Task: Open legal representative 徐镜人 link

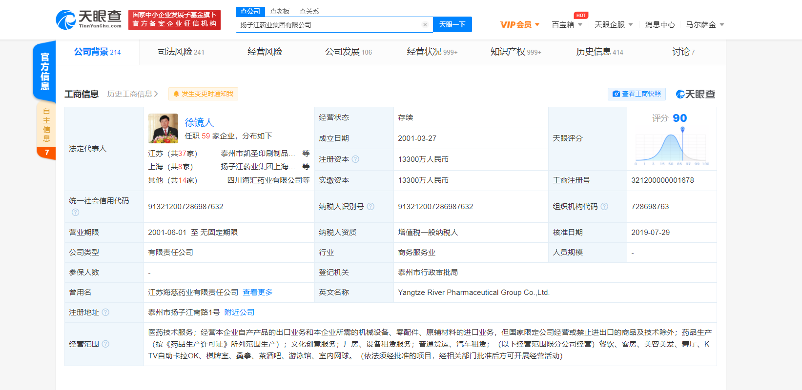Action: click(199, 122)
